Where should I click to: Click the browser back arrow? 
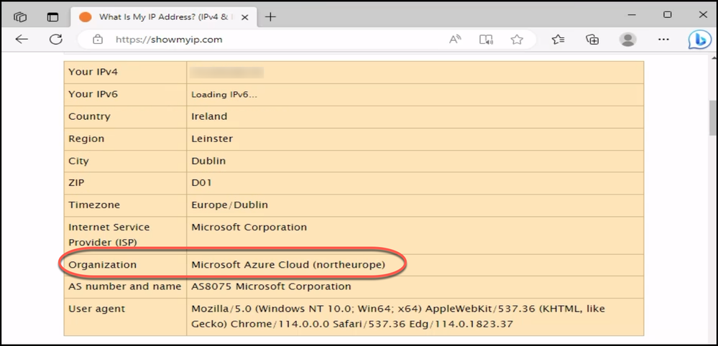click(x=22, y=39)
